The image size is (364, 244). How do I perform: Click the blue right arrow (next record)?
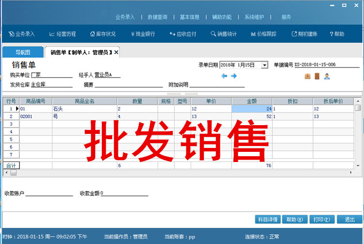click(x=233, y=76)
